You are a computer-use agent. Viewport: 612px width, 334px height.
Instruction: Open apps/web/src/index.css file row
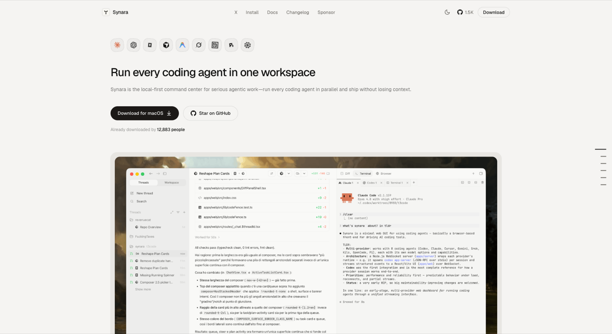pyautogui.click(x=263, y=198)
